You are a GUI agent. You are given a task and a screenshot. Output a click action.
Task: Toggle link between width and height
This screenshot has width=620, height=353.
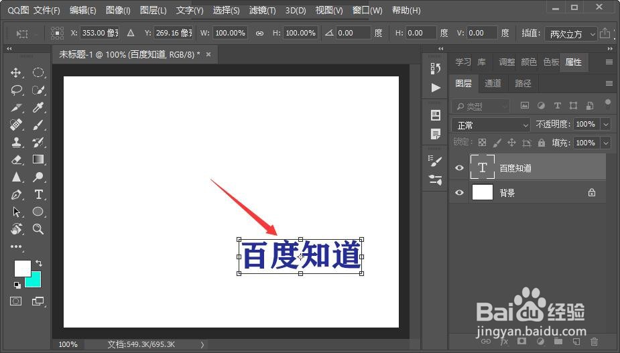pyautogui.click(x=259, y=33)
